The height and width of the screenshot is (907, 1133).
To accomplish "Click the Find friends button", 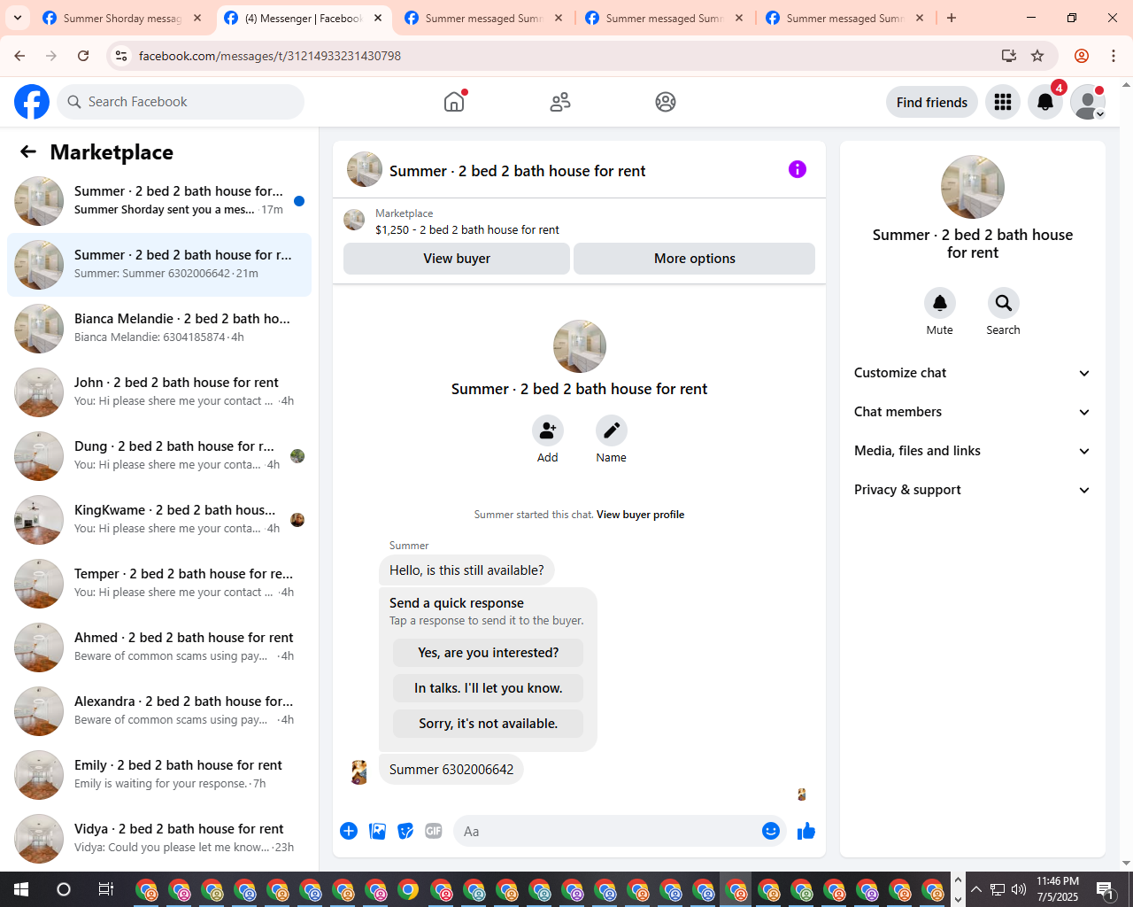I will point(932,102).
